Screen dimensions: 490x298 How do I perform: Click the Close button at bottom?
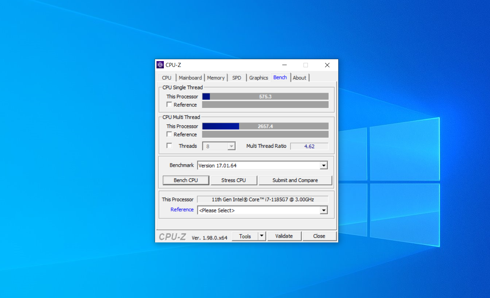point(319,236)
